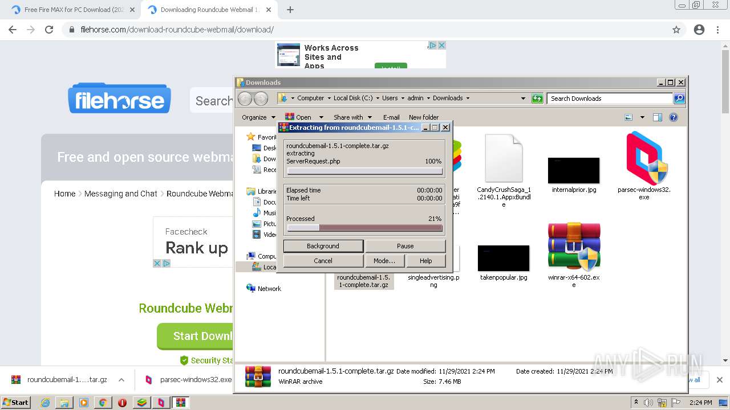Close the browser downloads bar
The image size is (730, 410).
point(719,380)
